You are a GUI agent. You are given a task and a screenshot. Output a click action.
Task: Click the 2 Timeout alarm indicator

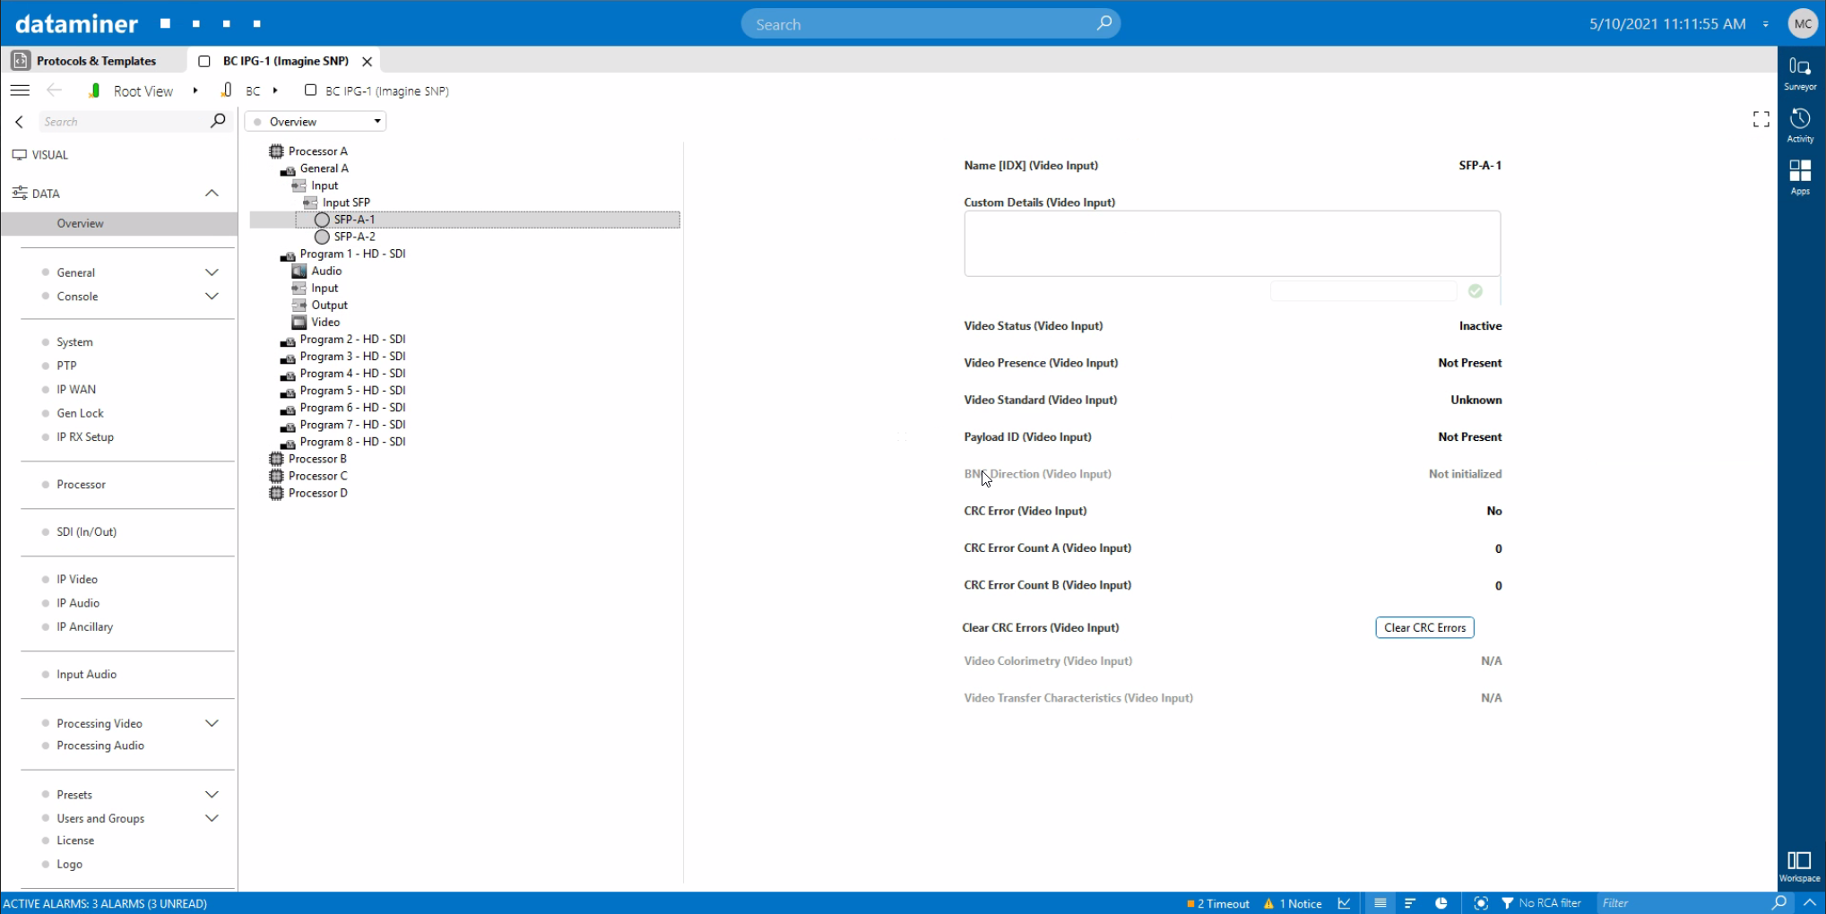(1217, 903)
